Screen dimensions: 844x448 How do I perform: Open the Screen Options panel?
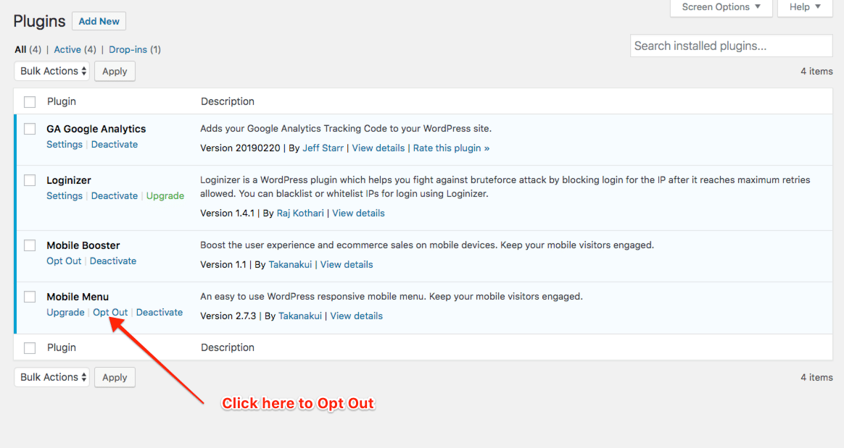pyautogui.click(x=721, y=7)
